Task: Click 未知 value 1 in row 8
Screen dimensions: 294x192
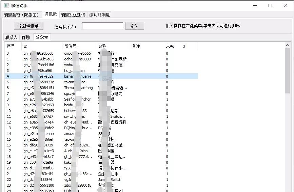Action: click(x=167, y=99)
